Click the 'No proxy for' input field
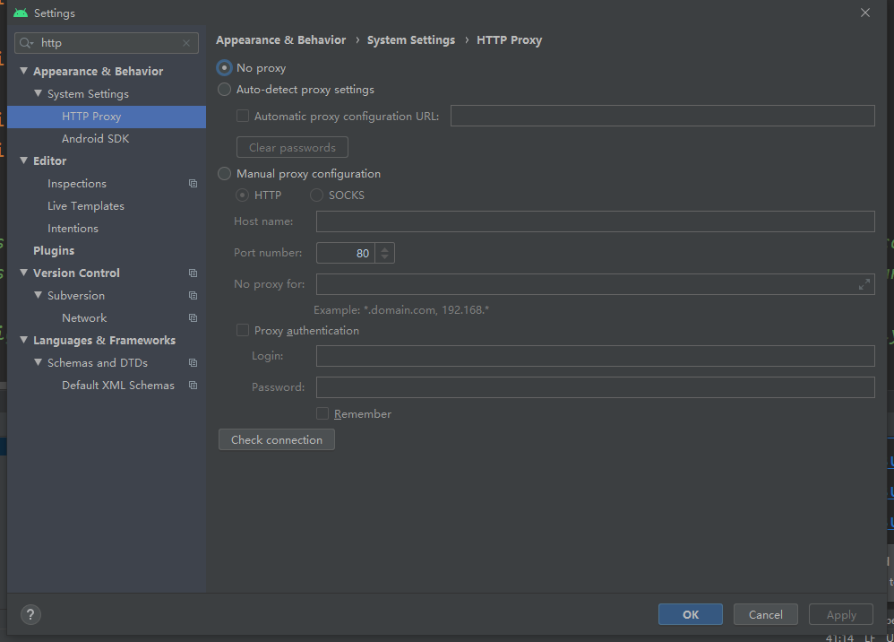The height and width of the screenshot is (642, 894). (x=595, y=284)
